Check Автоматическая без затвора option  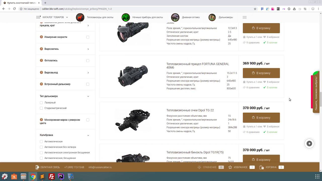click(41, 147)
